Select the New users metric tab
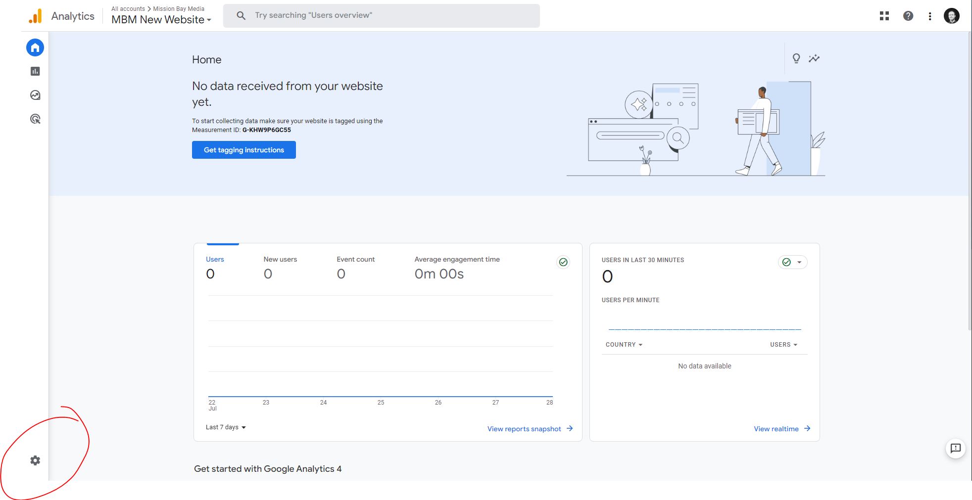Image resolution: width=972 pixels, height=500 pixels. 280,267
